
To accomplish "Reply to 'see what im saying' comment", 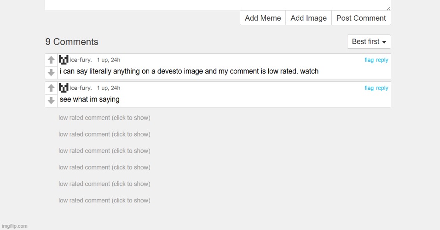I will [x=382, y=88].
